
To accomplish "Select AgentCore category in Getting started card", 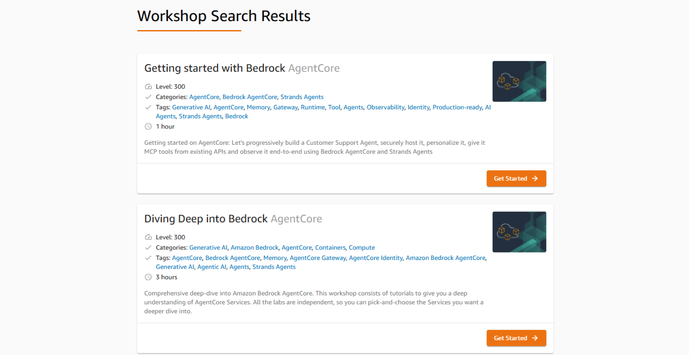I will coord(204,97).
